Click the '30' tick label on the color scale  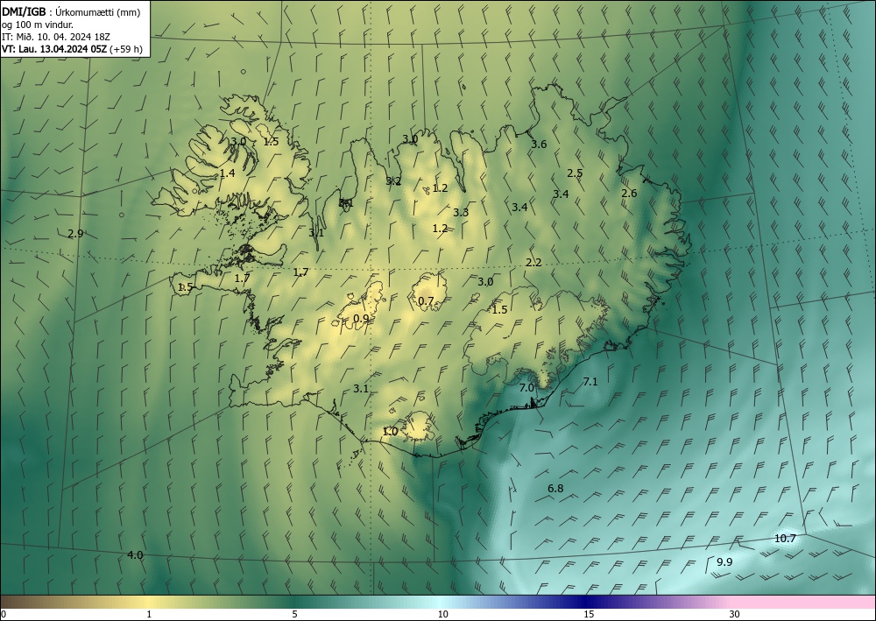click(x=735, y=615)
